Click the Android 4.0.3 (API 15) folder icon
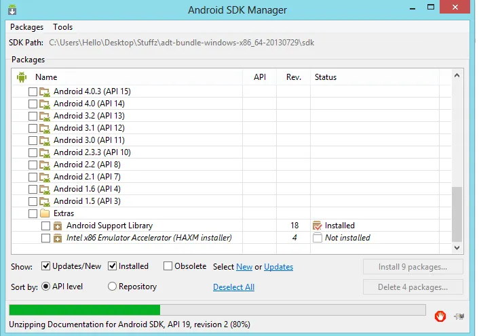The width and height of the screenshot is (479, 336). pyautogui.click(x=45, y=91)
